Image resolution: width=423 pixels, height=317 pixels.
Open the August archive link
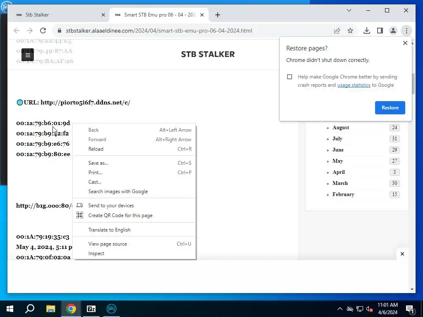tap(340, 128)
